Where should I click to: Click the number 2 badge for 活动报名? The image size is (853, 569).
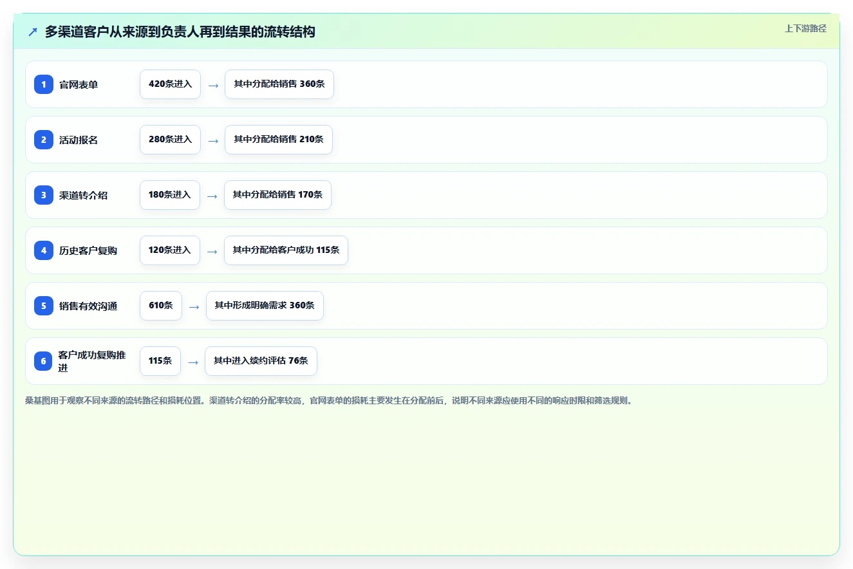tap(44, 140)
